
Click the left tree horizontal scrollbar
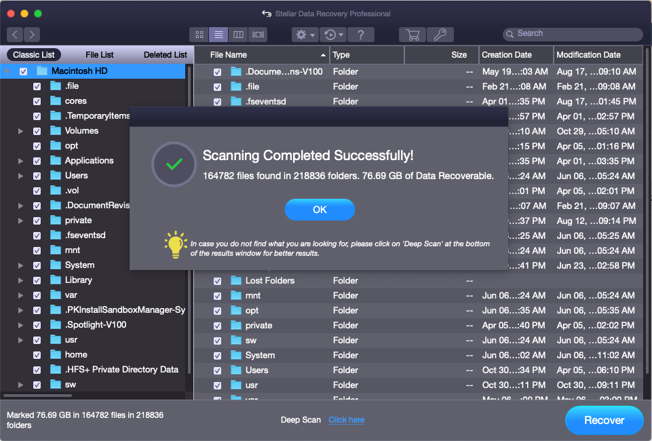tap(38, 396)
